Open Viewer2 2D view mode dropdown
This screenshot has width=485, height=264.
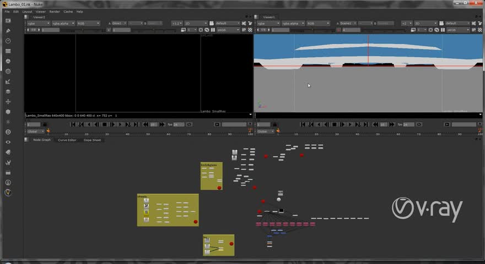196,24
